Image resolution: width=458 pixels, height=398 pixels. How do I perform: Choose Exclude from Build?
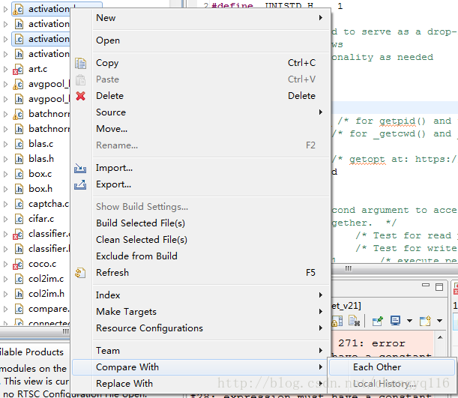click(x=202, y=256)
